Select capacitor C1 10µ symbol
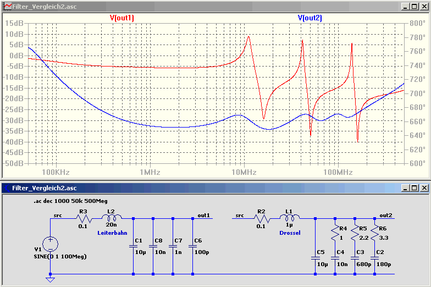 (x=133, y=246)
